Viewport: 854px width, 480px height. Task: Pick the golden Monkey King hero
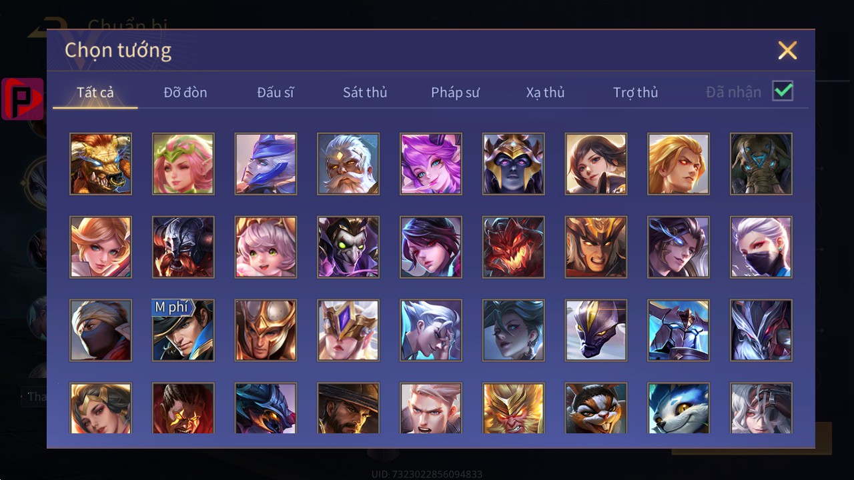[514, 408]
